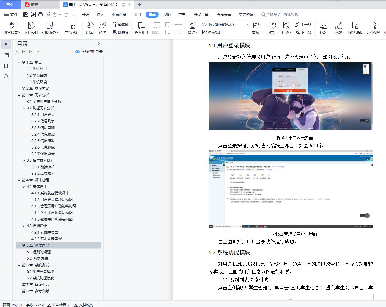Convert traditional to simplified (简转繁)
Image resolution: width=386 pixels, height=307 pixels.
pyautogui.click(x=120, y=32)
